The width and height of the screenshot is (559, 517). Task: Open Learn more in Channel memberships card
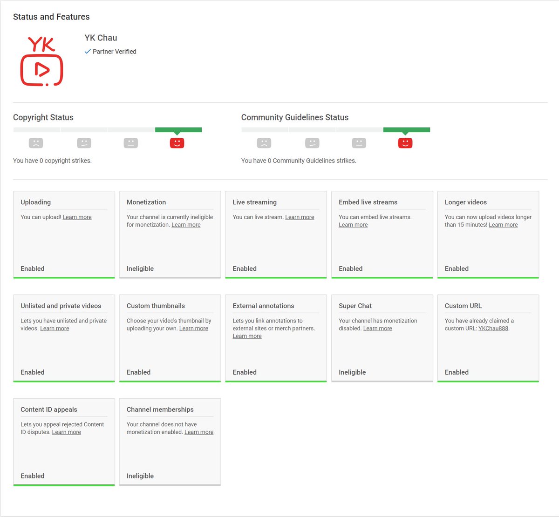click(x=199, y=432)
